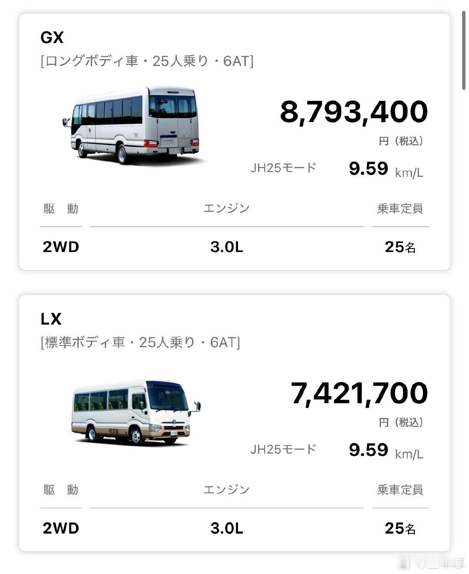
Task: Click the JH25モード label in LX card
Action: coord(283,449)
